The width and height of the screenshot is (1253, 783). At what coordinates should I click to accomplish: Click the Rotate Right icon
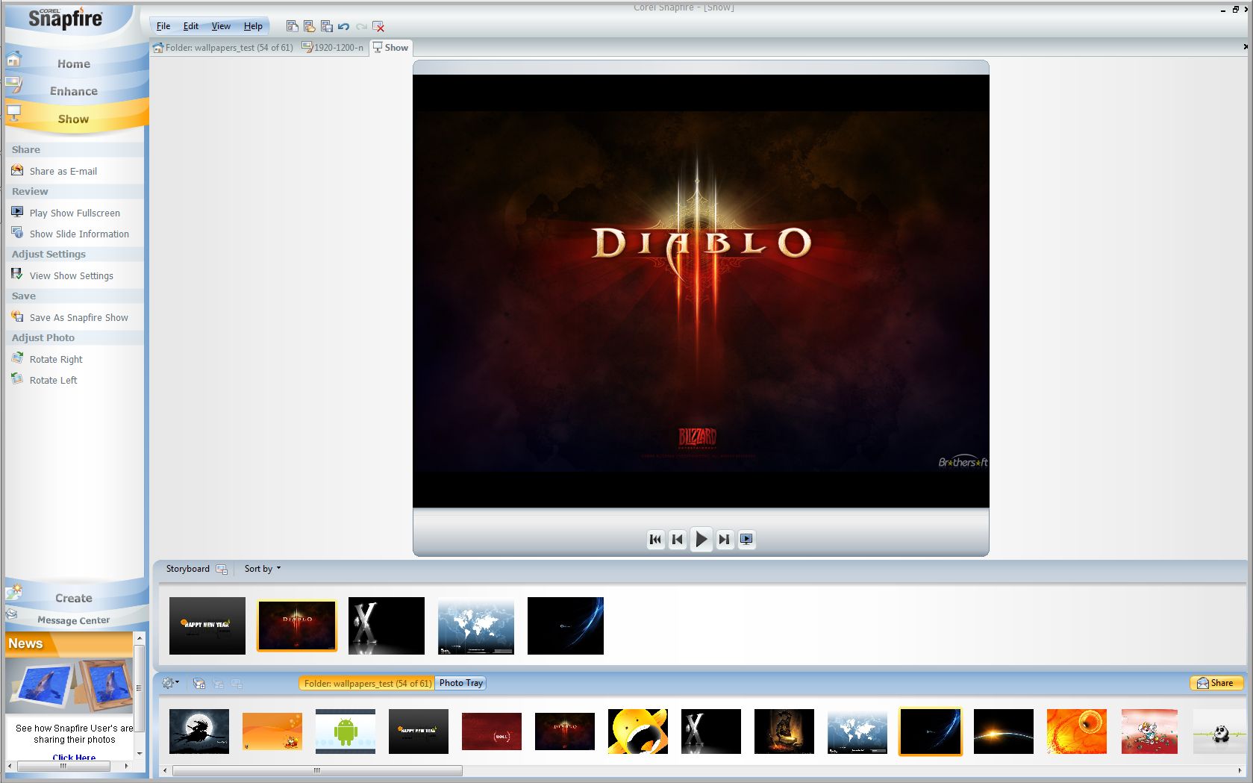(17, 358)
